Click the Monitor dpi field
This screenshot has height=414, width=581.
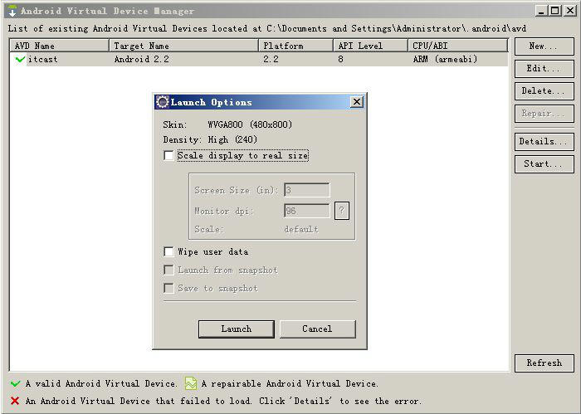[307, 211]
